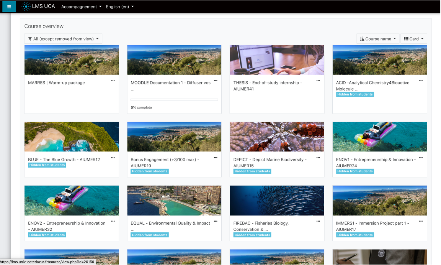Open MARRES | Warm-up package course

56,83
